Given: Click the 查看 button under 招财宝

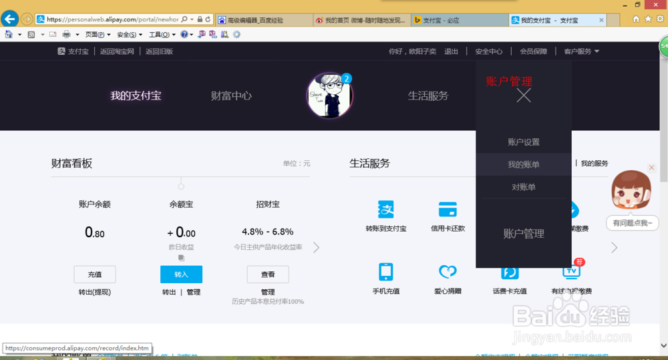Looking at the screenshot, I should [x=268, y=275].
